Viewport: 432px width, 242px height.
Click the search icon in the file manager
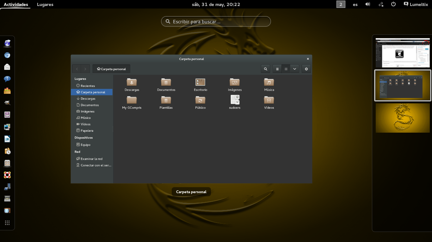pos(265,69)
